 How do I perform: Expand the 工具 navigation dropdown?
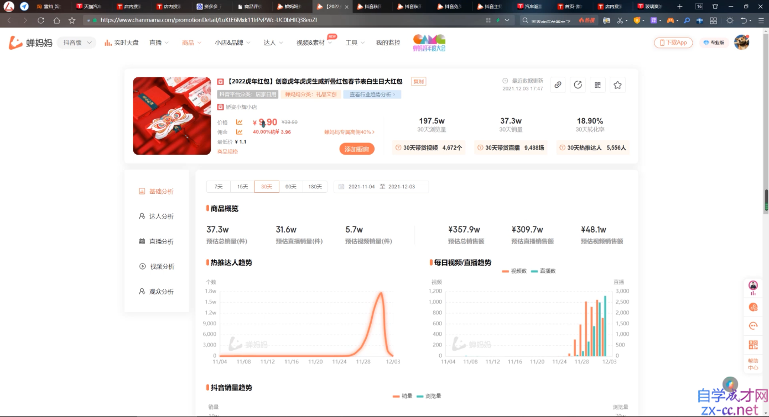click(355, 43)
